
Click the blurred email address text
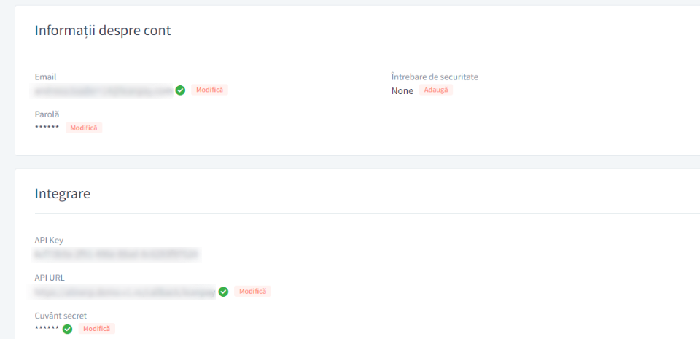tap(103, 90)
